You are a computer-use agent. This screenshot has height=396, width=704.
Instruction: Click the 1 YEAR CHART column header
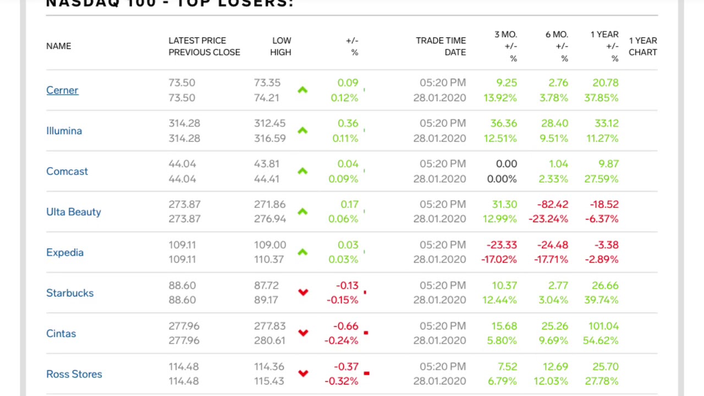coord(642,46)
